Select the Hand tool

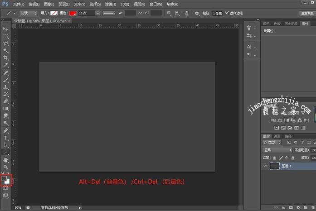click(6, 160)
